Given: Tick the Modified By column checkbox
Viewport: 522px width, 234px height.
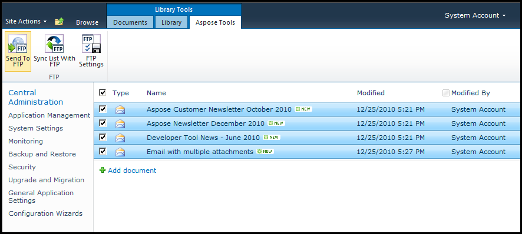Looking at the screenshot, I should click(x=446, y=93).
